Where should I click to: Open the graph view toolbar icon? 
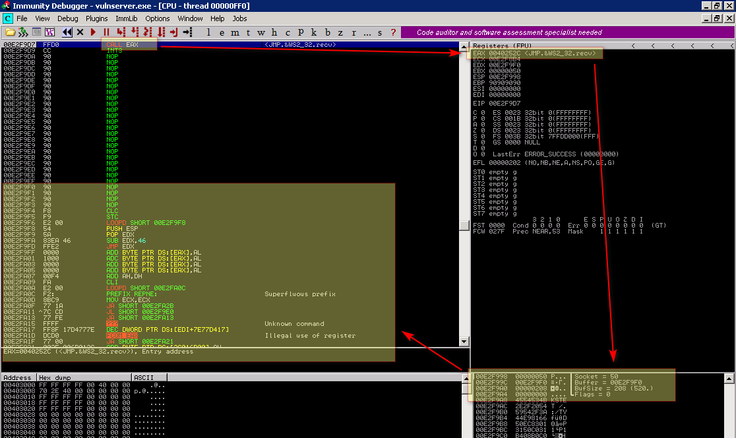click(49, 32)
